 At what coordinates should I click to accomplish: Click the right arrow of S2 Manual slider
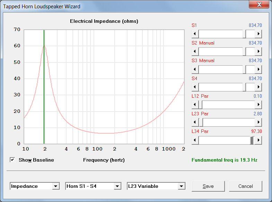258,51
